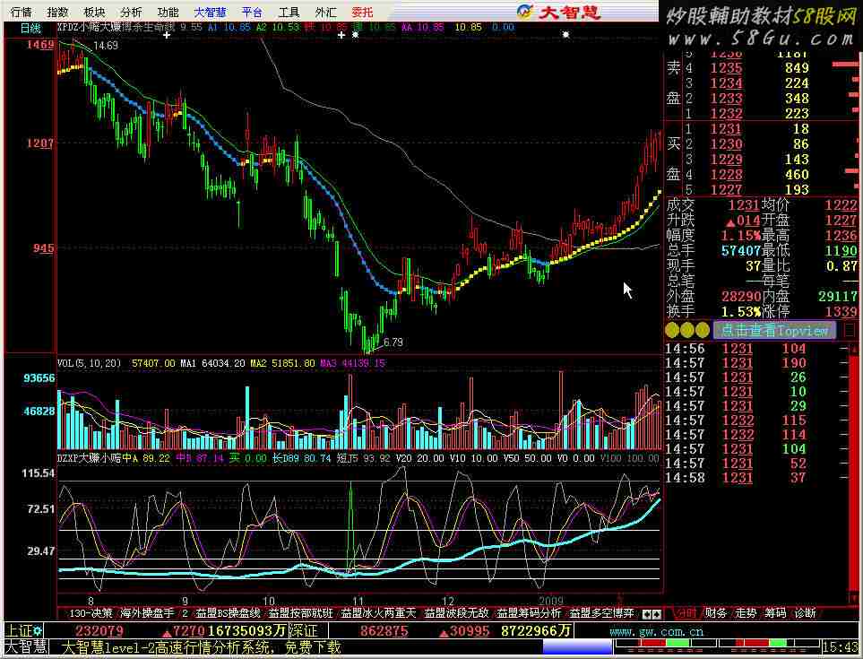Image resolution: width=863 pixels, height=659 pixels.
Task: Click the 大智慧level-2 免费下载 ticker message
Action: (201, 646)
